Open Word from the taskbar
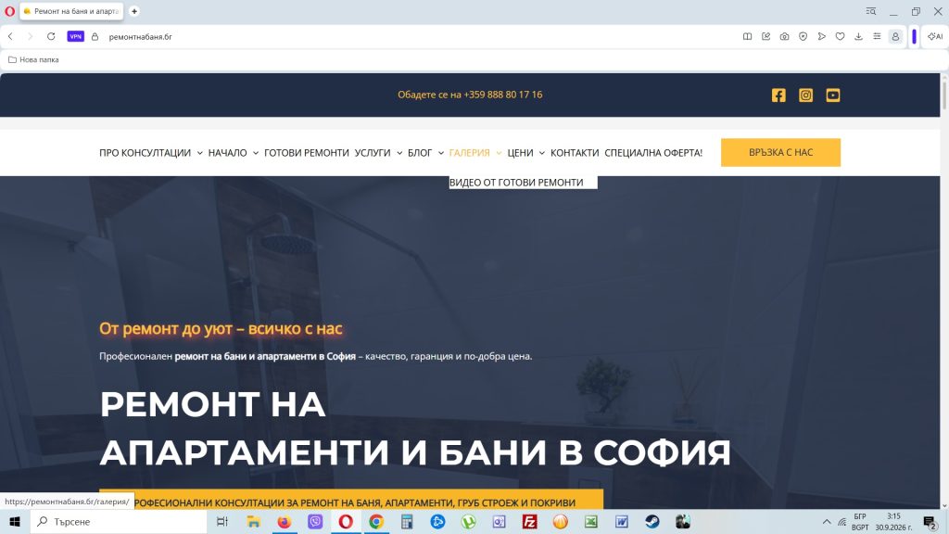Image resolution: width=949 pixels, height=534 pixels. (x=622, y=521)
